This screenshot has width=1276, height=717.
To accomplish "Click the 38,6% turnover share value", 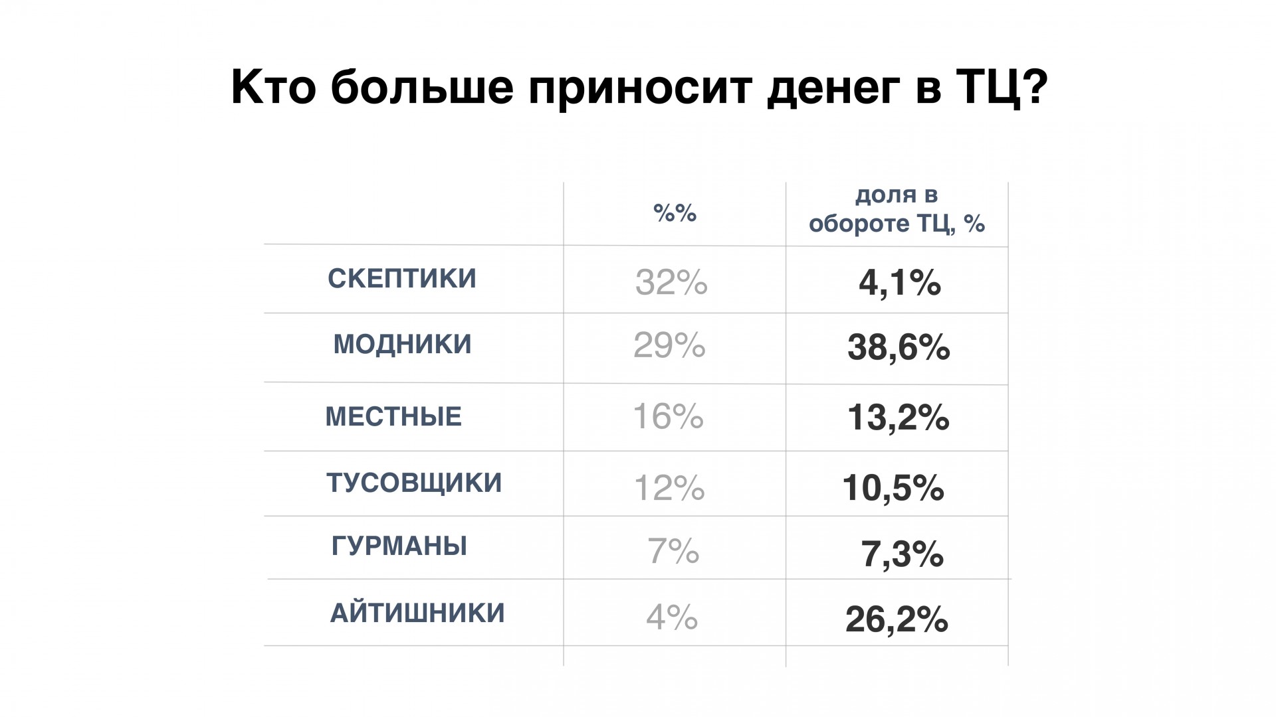I will pos(899,347).
